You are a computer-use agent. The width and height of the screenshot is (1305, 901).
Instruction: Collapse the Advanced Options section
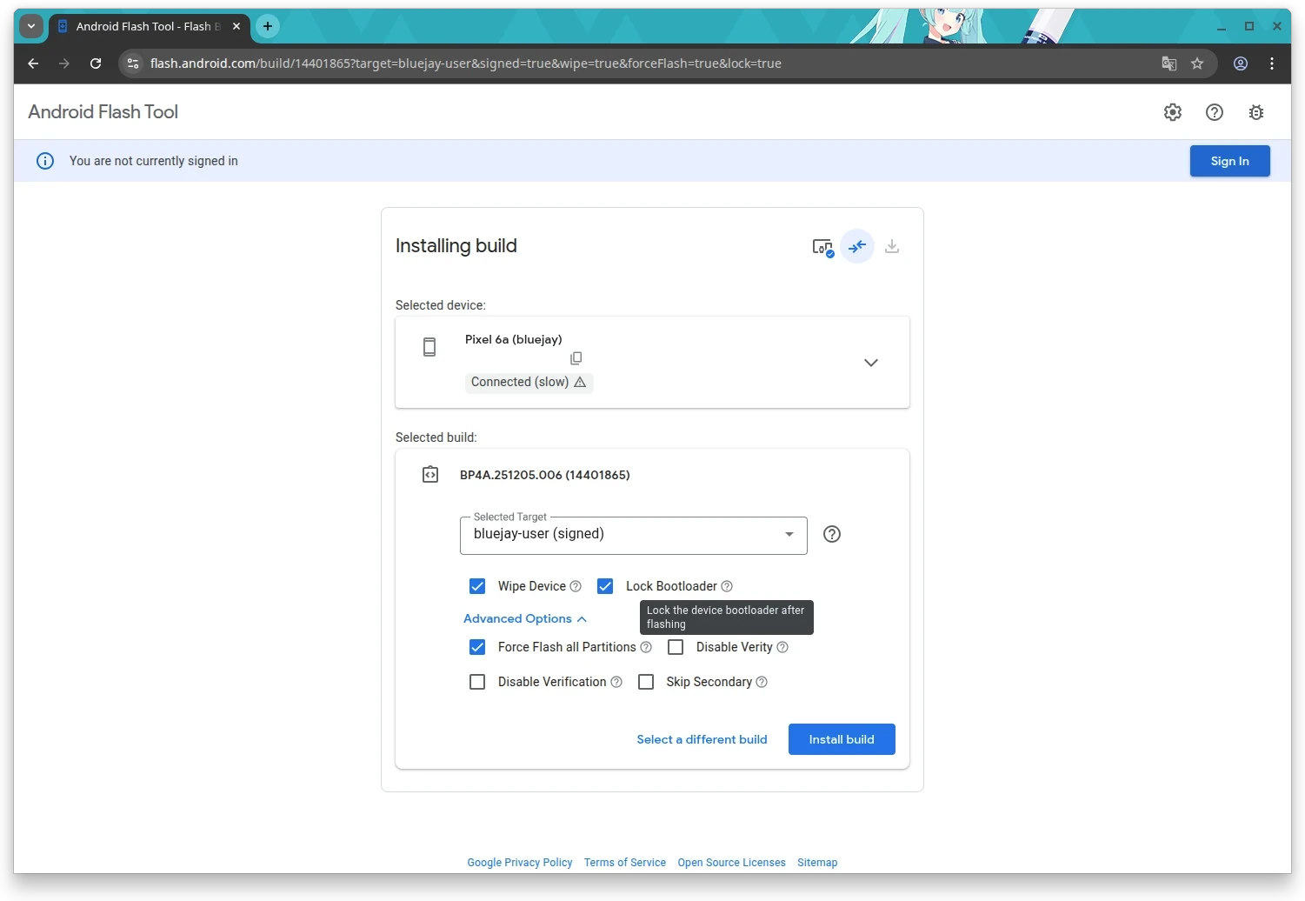pyautogui.click(x=525, y=618)
